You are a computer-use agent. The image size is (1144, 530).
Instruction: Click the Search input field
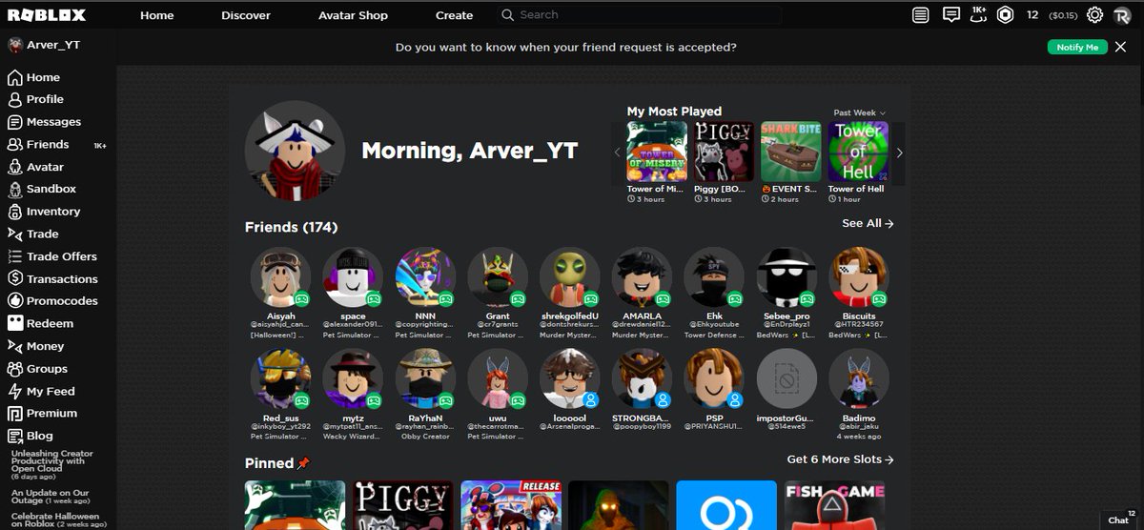point(639,15)
